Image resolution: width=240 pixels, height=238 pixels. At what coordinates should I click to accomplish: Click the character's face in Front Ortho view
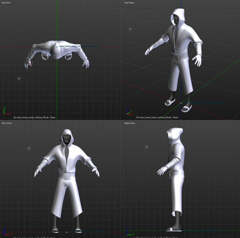pos(66,138)
